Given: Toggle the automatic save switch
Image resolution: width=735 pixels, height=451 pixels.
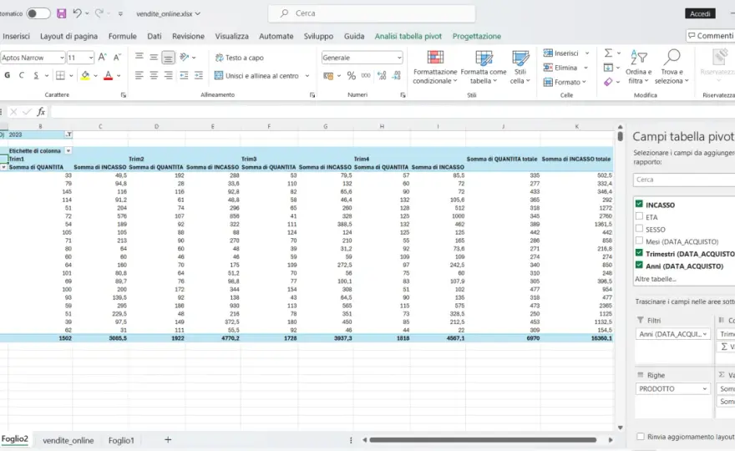Looking at the screenshot, I should pos(38,13).
